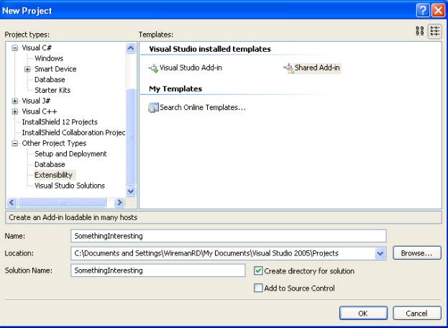Select the Visual J# project type
The image size is (448, 328).
pyautogui.click(x=36, y=101)
